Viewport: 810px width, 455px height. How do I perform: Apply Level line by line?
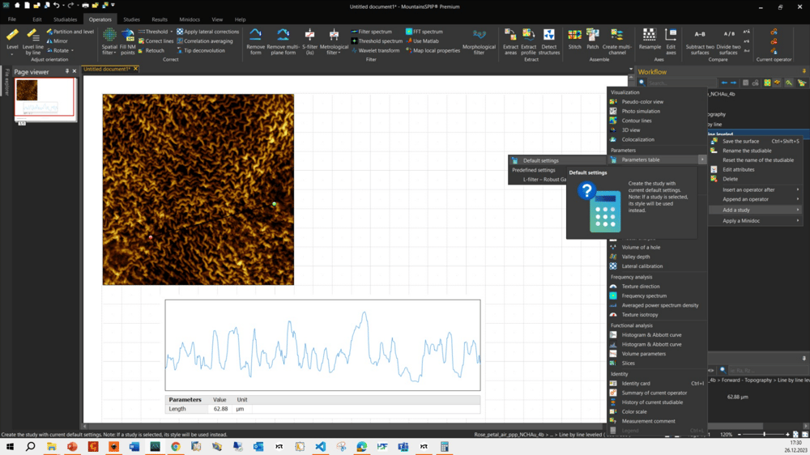click(32, 41)
